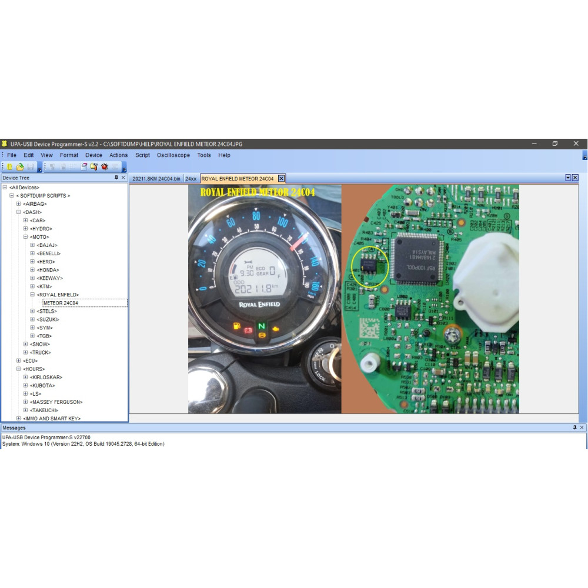
Task: Open the File menu
Action: pyautogui.click(x=12, y=155)
